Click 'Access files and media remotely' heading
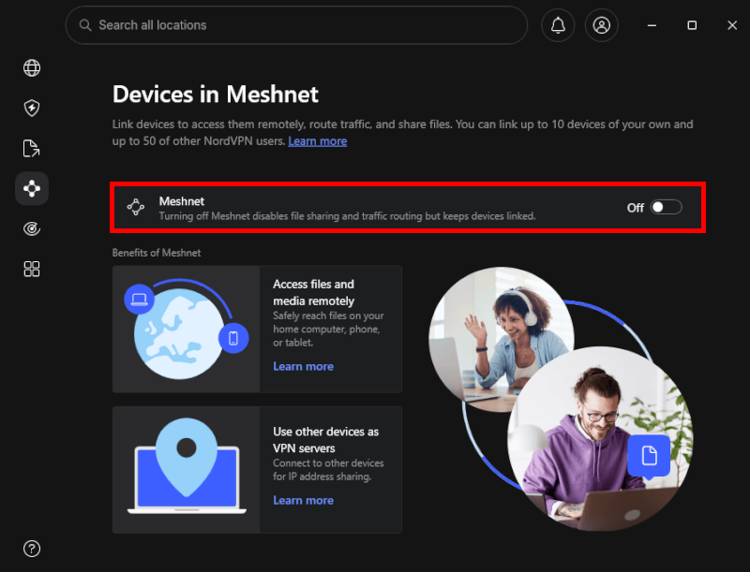The width and height of the screenshot is (750, 572). coord(314,293)
